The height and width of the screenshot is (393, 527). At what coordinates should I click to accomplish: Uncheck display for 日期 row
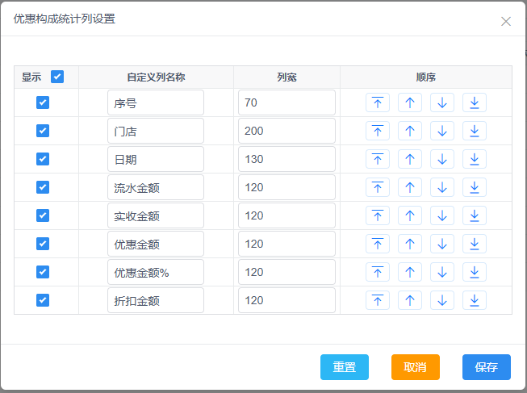tap(43, 159)
